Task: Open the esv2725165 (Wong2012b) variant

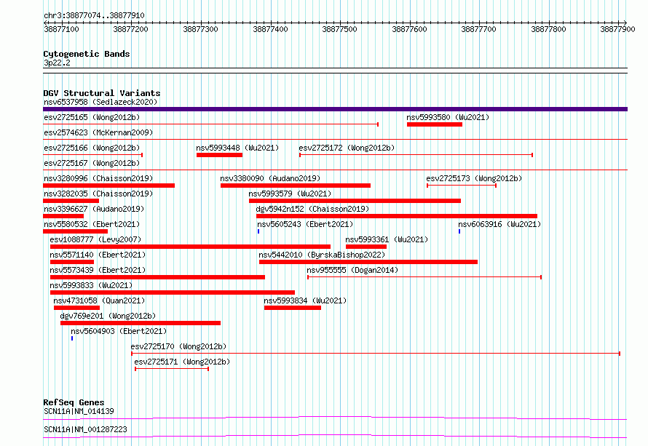Action: [92, 117]
